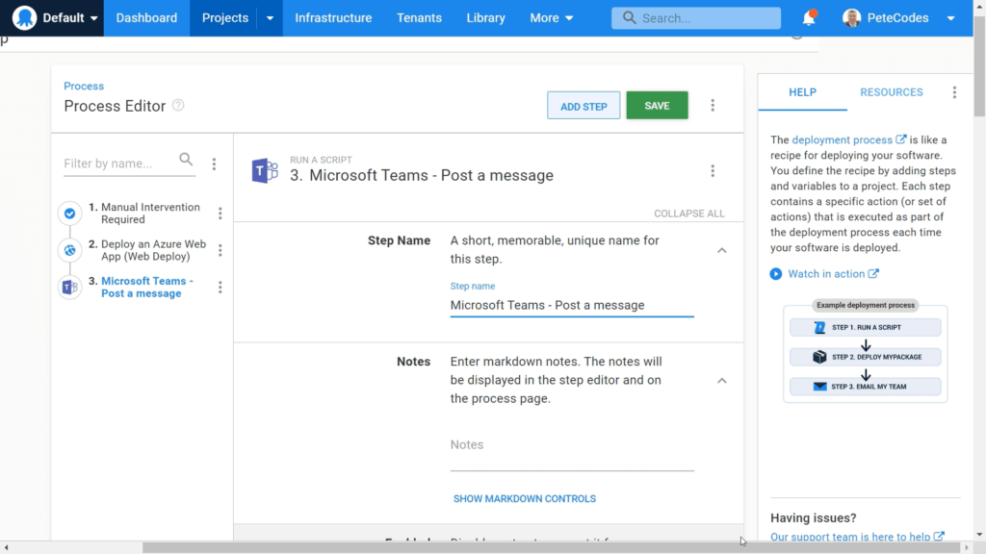The image size is (986, 554).
Task: Open Azure Web App step kebab menu
Action: tap(221, 251)
